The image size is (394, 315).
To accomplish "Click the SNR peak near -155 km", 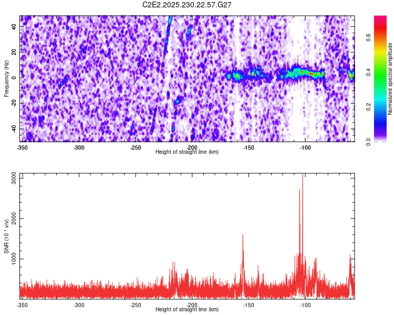I will [x=243, y=261].
